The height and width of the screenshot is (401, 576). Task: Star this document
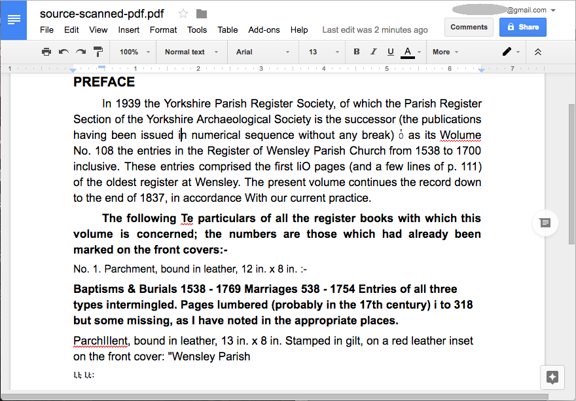(183, 14)
